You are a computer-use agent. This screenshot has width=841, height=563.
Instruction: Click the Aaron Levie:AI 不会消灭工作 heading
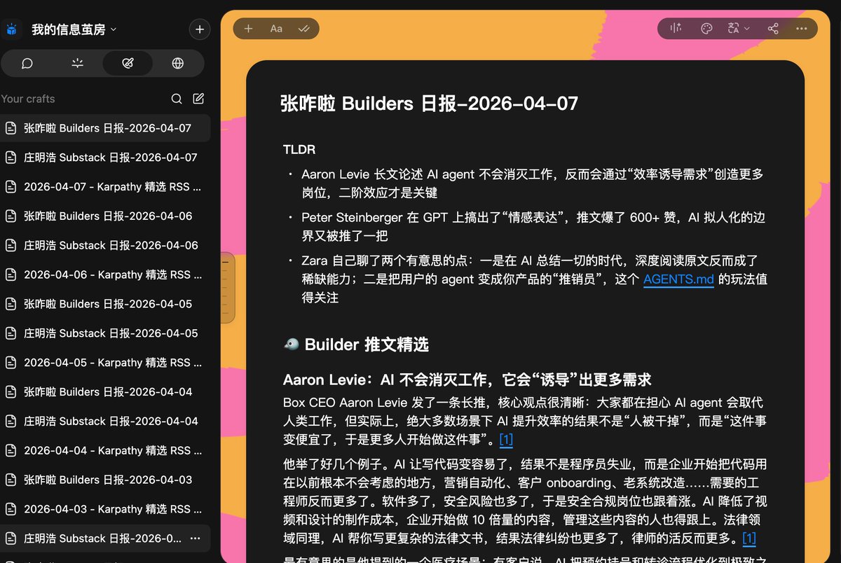coord(467,380)
